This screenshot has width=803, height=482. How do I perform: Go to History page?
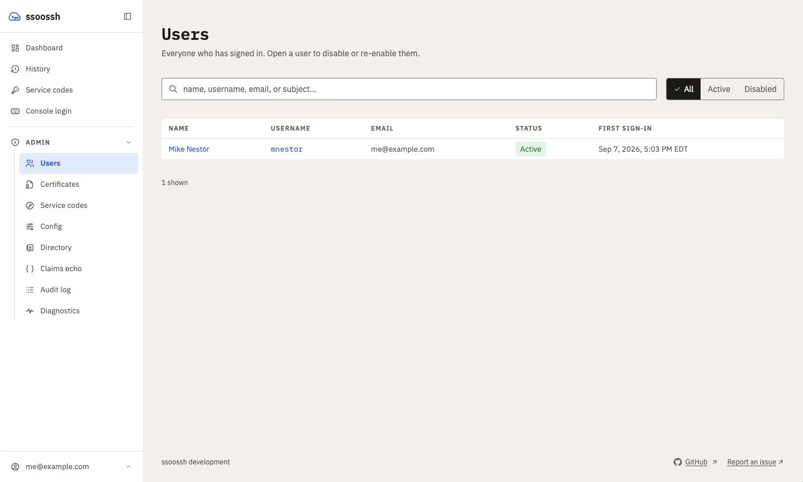click(71, 69)
